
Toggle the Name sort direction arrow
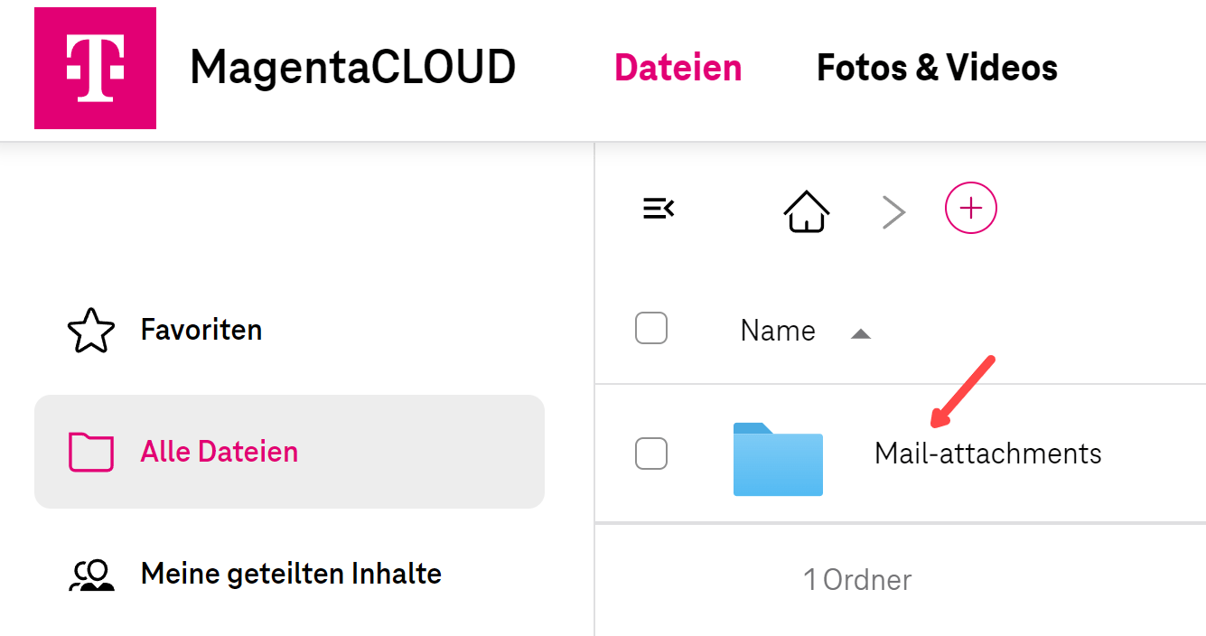pos(861,334)
